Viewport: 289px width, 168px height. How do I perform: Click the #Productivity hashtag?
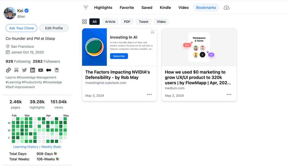[x=32, y=82]
